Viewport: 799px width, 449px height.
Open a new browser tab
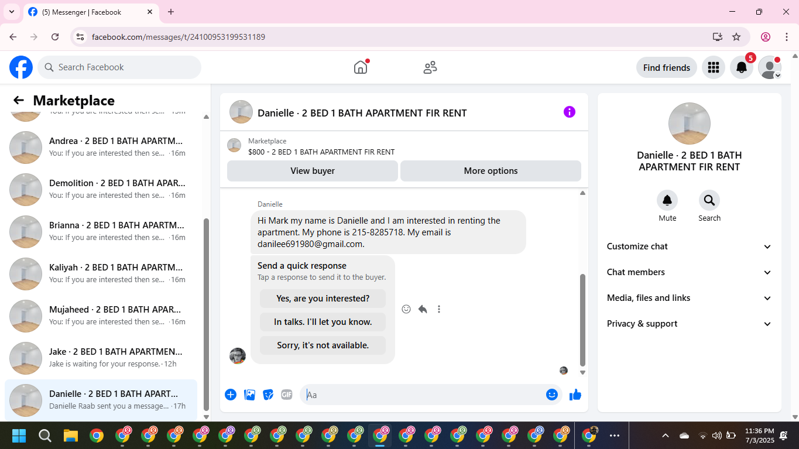(x=171, y=12)
